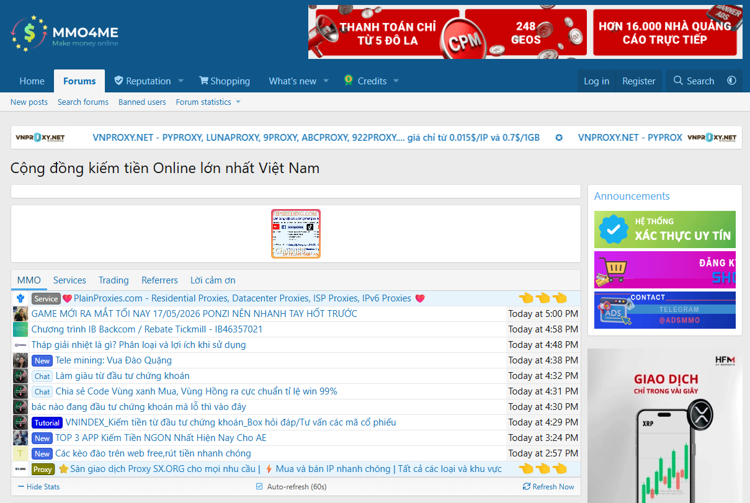Open Tele mining: Vua Đào Quặng thread
The width and height of the screenshot is (750, 503).
tap(114, 360)
